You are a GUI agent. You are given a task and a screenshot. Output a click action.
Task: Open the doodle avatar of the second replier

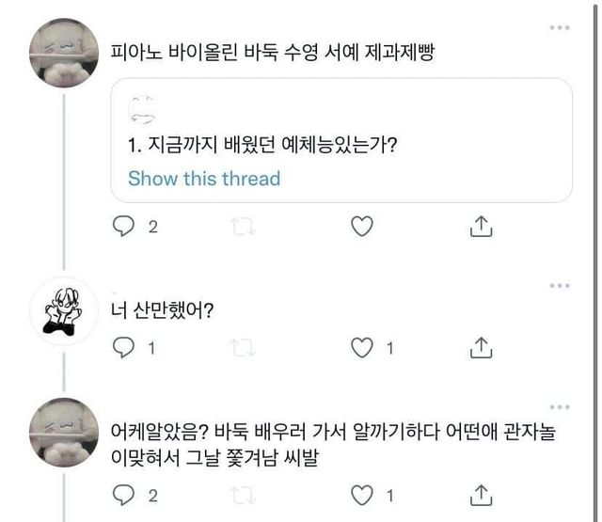64,311
